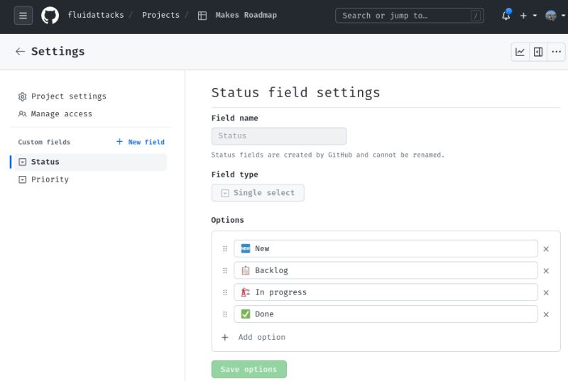Click the Single select field type box
The height and width of the screenshot is (381, 568).
[x=258, y=193]
